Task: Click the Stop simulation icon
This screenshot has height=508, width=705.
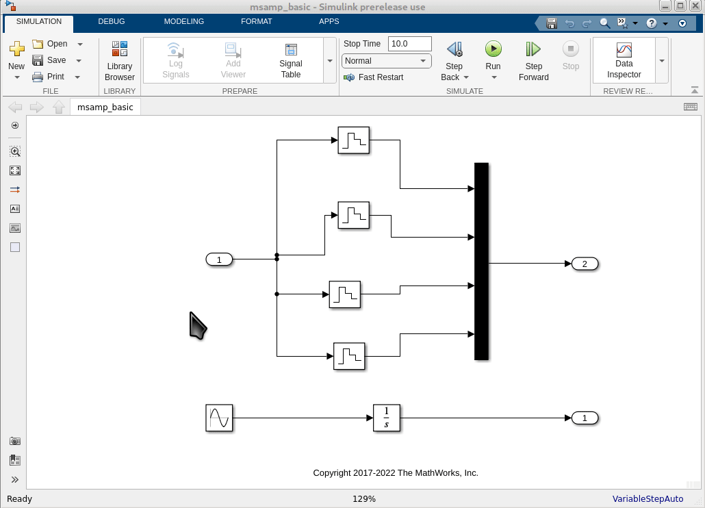Action: click(x=571, y=49)
